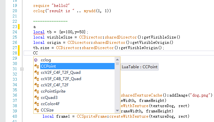Select ccV2F_C4F_T2F from suggestions

[74, 85]
